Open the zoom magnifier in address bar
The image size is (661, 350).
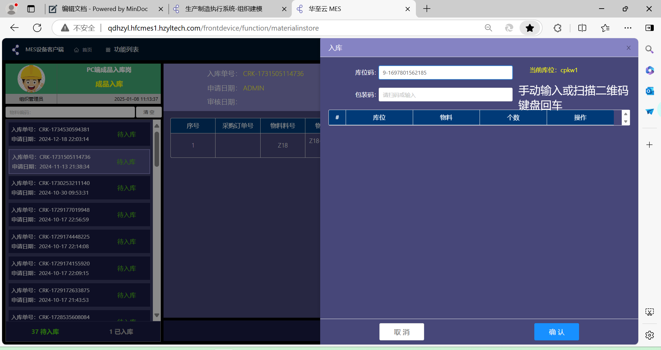(x=488, y=28)
